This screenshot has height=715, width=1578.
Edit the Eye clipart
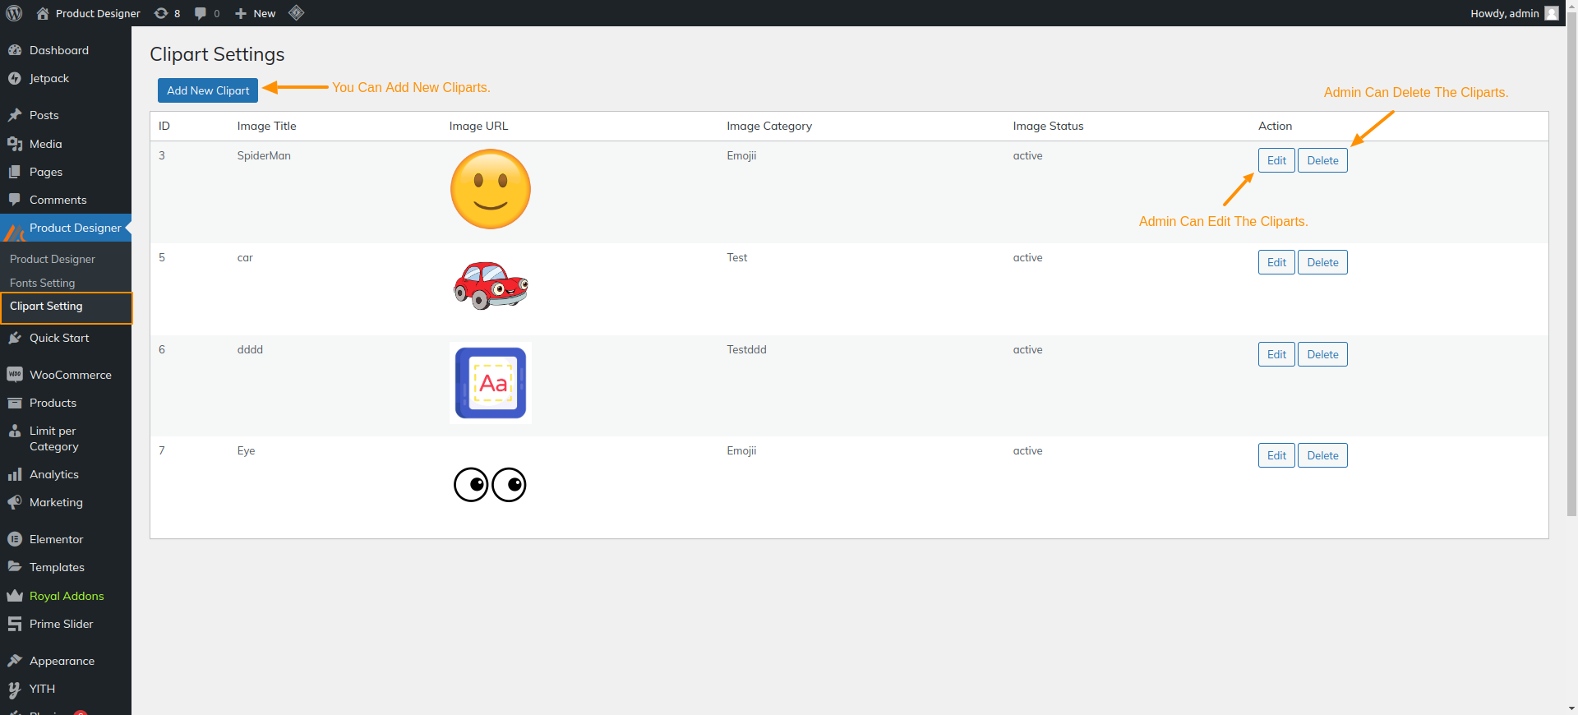[x=1276, y=455]
